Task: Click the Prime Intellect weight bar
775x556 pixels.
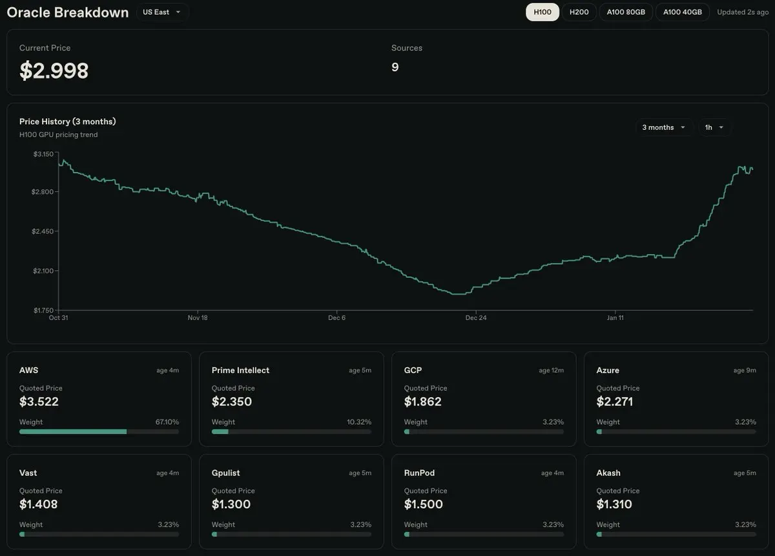Action: pos(291,431)
